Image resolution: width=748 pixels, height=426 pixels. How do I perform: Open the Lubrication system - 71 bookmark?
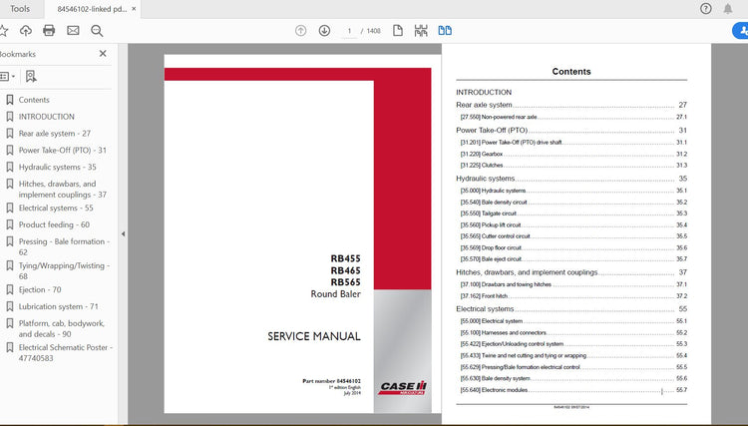click(x=58, y=306)
